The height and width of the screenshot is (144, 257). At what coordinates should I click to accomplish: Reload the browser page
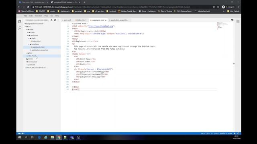point(28,7)
